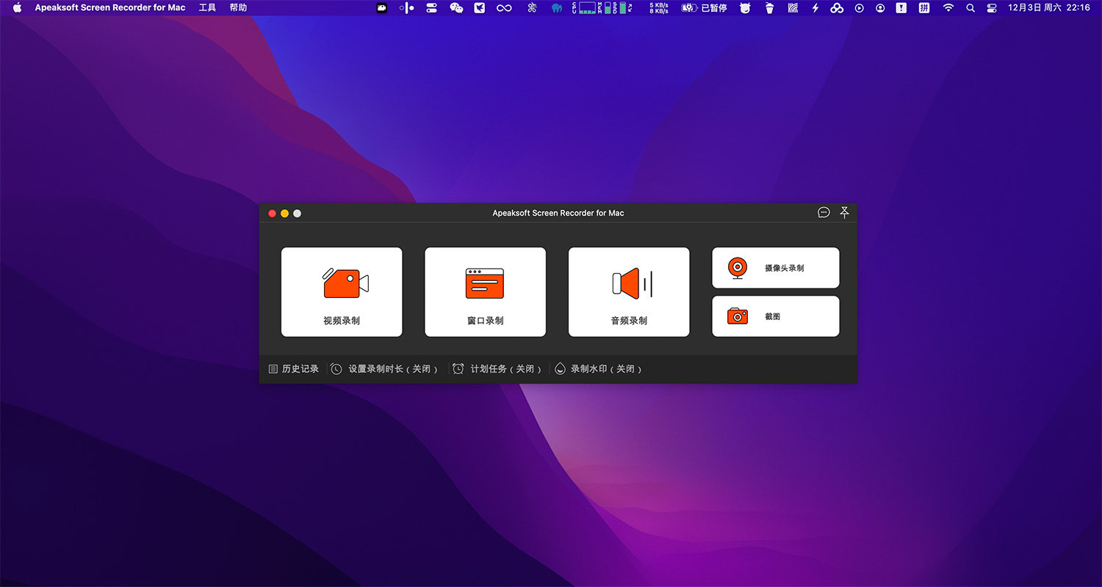1102x587 pixels.
Task: Open the Wi-Fi status menu
Action: 948,8
